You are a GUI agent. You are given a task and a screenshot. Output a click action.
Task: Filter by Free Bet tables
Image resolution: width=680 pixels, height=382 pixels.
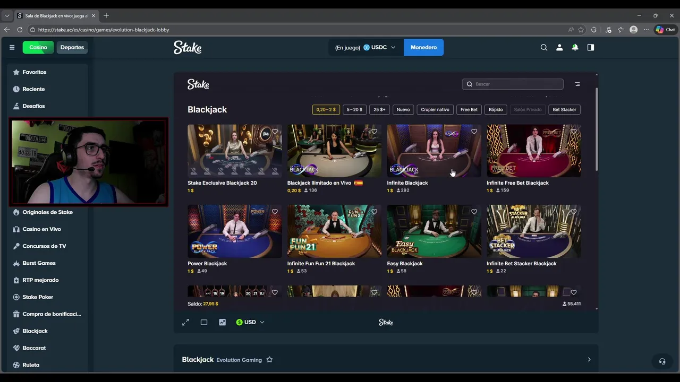pos(469,109)
